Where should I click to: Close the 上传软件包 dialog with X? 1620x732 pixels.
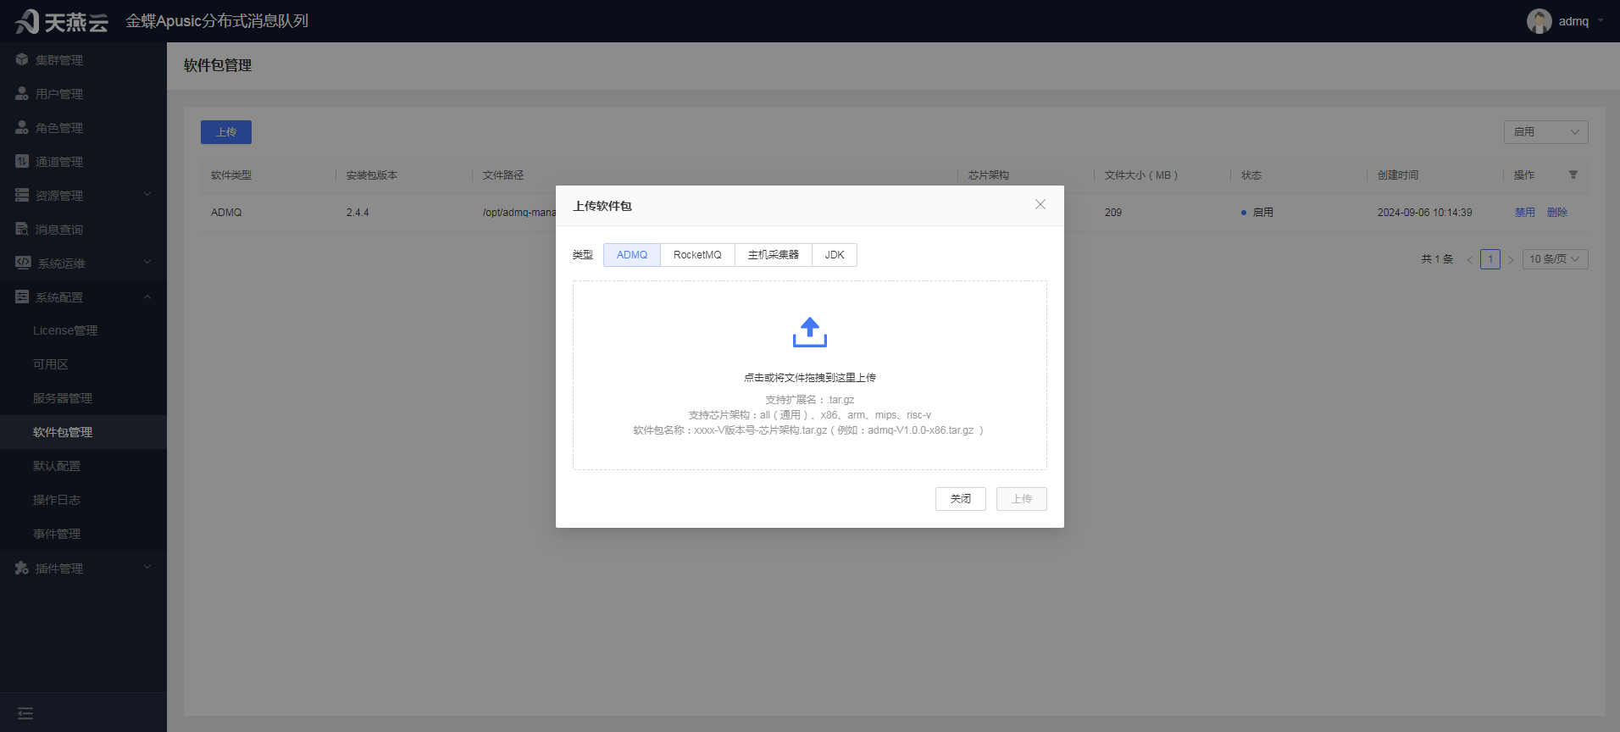[x=1040, y=204]
